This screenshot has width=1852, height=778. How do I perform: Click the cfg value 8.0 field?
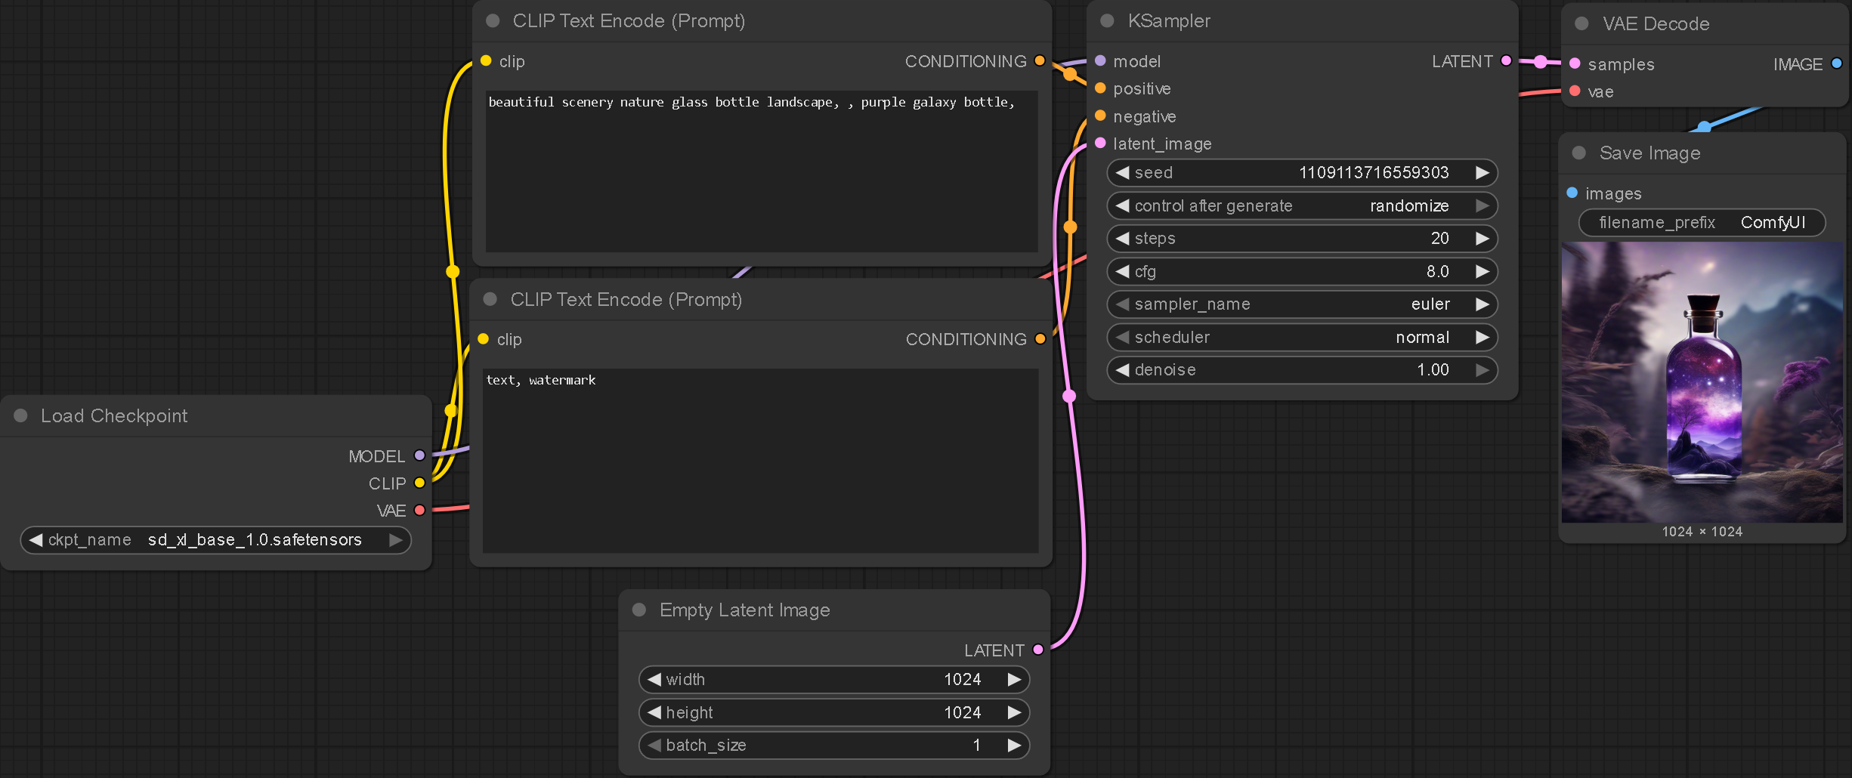[1302, 271]
